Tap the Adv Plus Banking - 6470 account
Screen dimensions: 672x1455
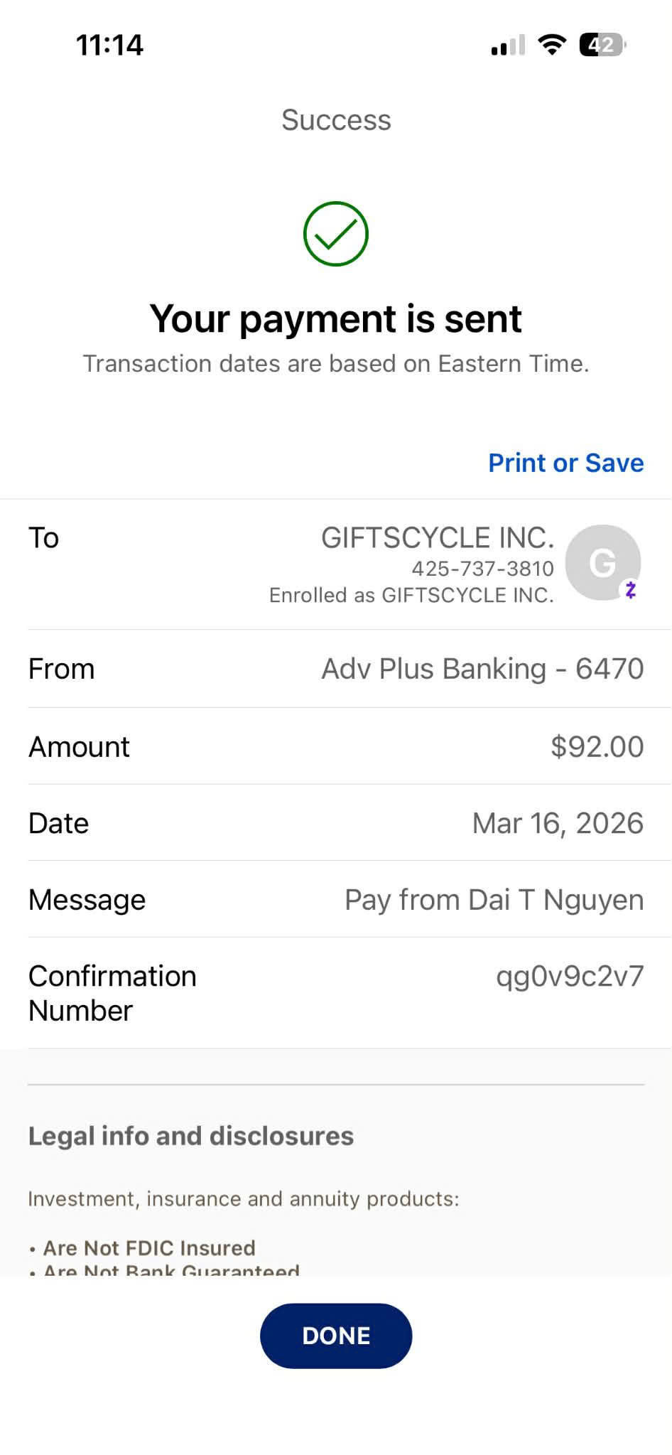point(482,669)
